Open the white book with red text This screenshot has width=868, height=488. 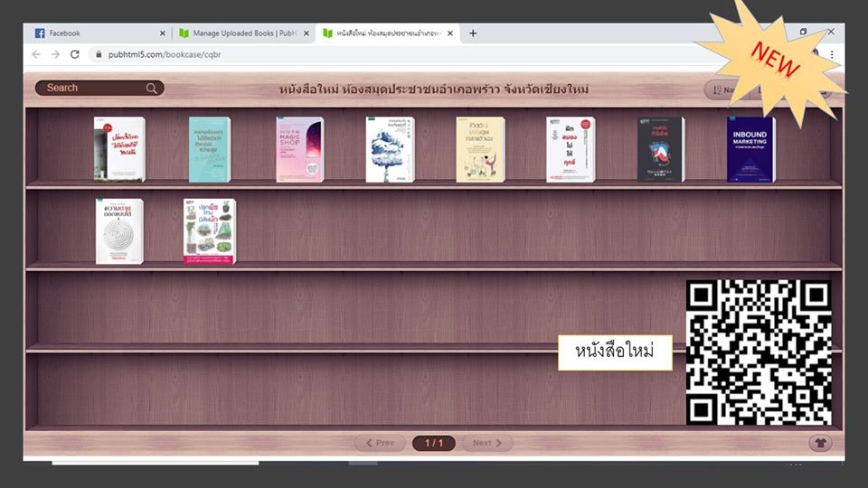pos(571,149)
